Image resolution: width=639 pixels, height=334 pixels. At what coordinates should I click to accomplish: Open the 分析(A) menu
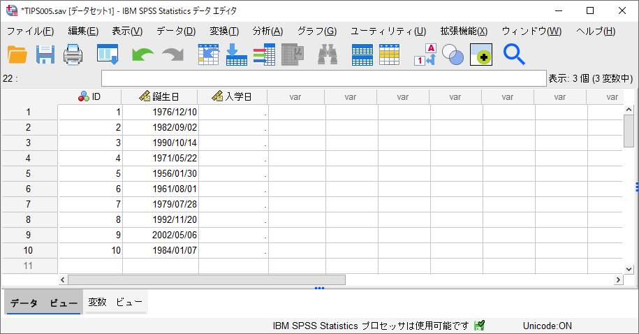pos(267,31)
